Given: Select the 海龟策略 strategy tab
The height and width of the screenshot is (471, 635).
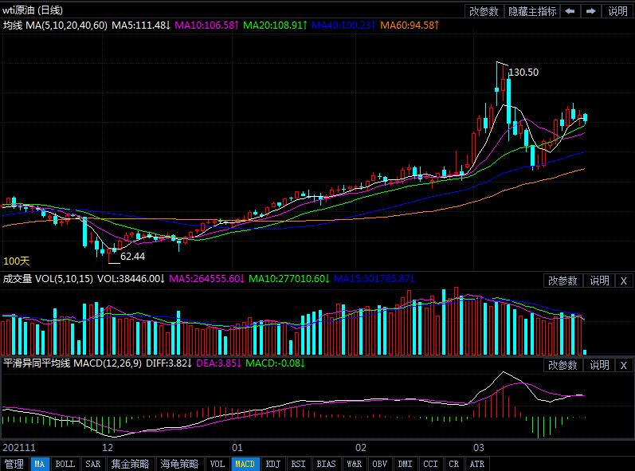Looking at the screenshot, I should coord(179,464).
